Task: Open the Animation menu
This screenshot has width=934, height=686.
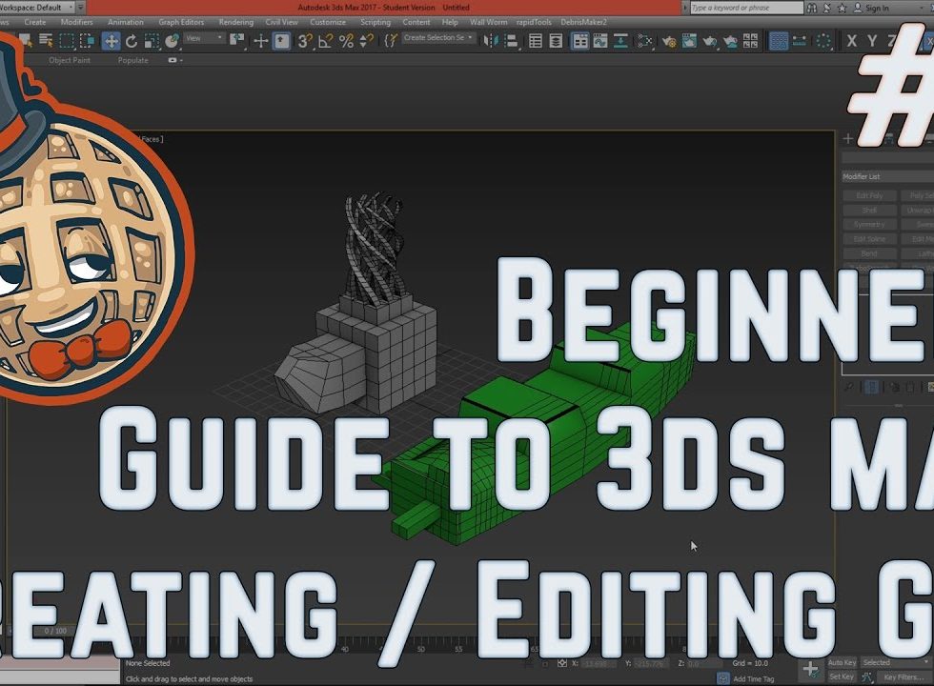Action: [x=126, y=22]
